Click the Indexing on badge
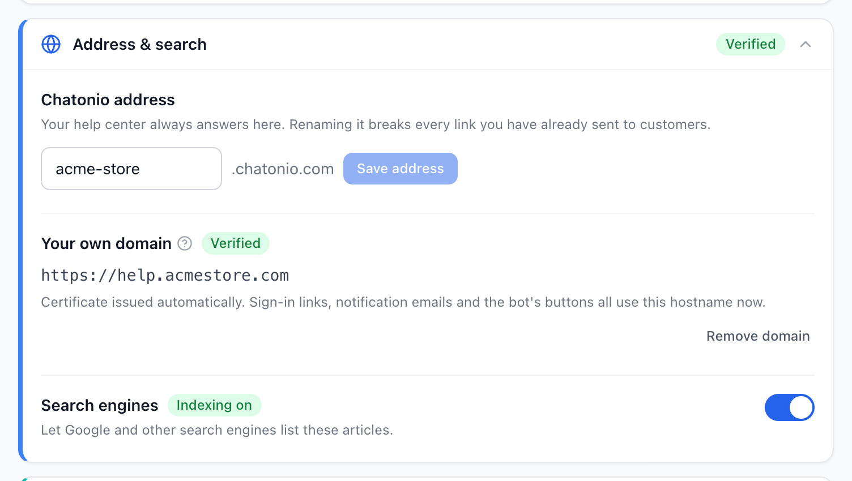 pos(214,405)
